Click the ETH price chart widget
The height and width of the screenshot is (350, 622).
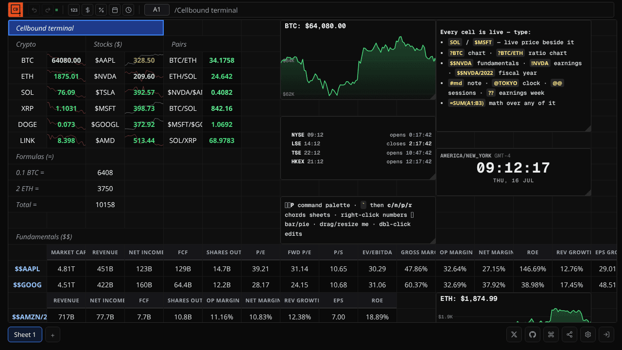pos(514,308)
